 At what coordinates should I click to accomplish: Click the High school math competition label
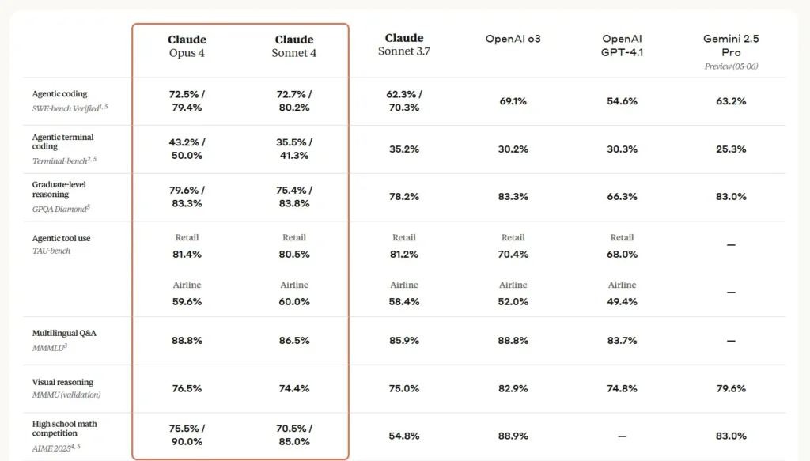point(65,429)
